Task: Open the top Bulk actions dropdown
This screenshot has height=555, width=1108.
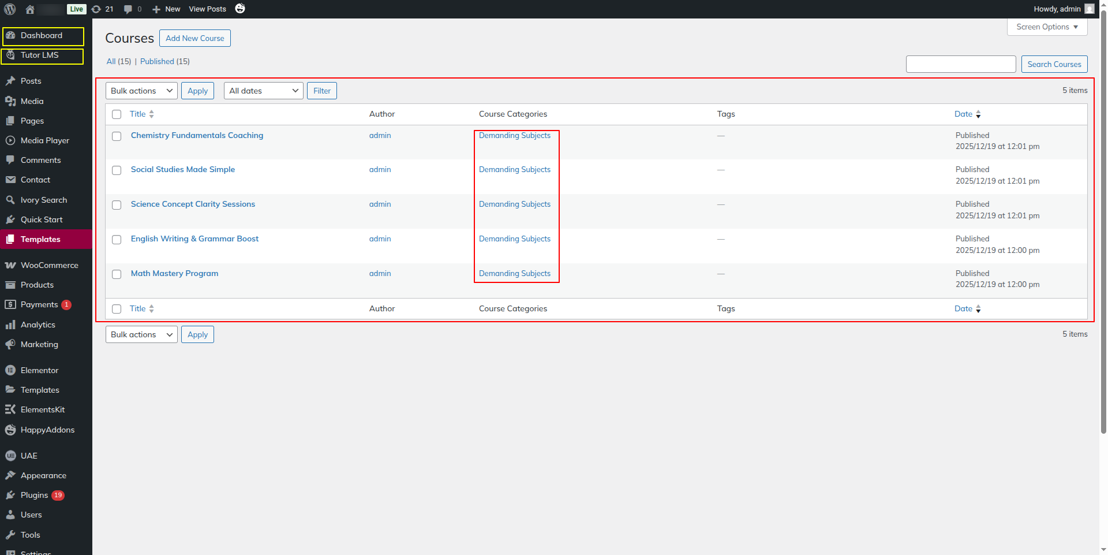Action: click(141, 91)
